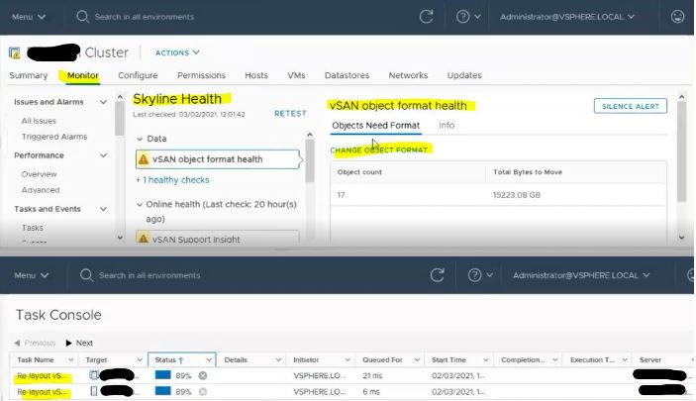Click the target icon of the second Re-layout task
Image resolution: width=696 pixels, height=401 pixels.
click(94, 391)
